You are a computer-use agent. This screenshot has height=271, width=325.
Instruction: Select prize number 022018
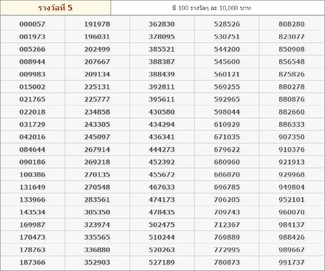(x=32, y=112)
